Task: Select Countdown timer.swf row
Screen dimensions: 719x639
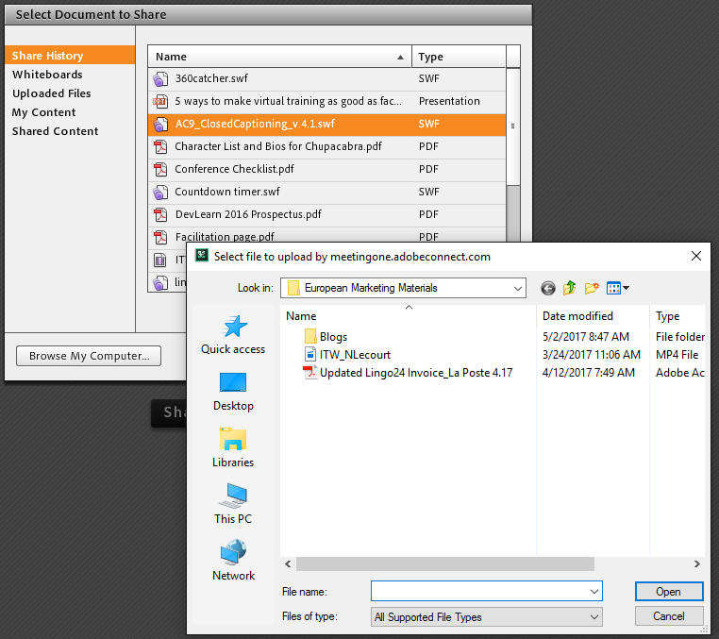Action: coord(326,193)
